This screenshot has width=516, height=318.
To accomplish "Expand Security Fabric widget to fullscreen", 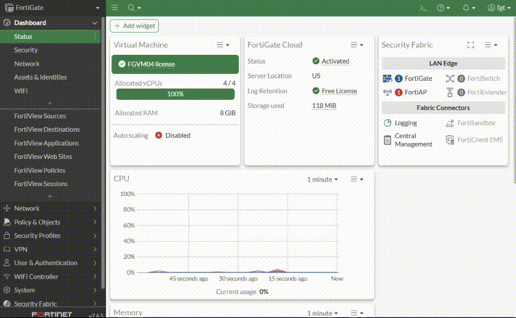I will pyautogui.click(x=470, y=45).
